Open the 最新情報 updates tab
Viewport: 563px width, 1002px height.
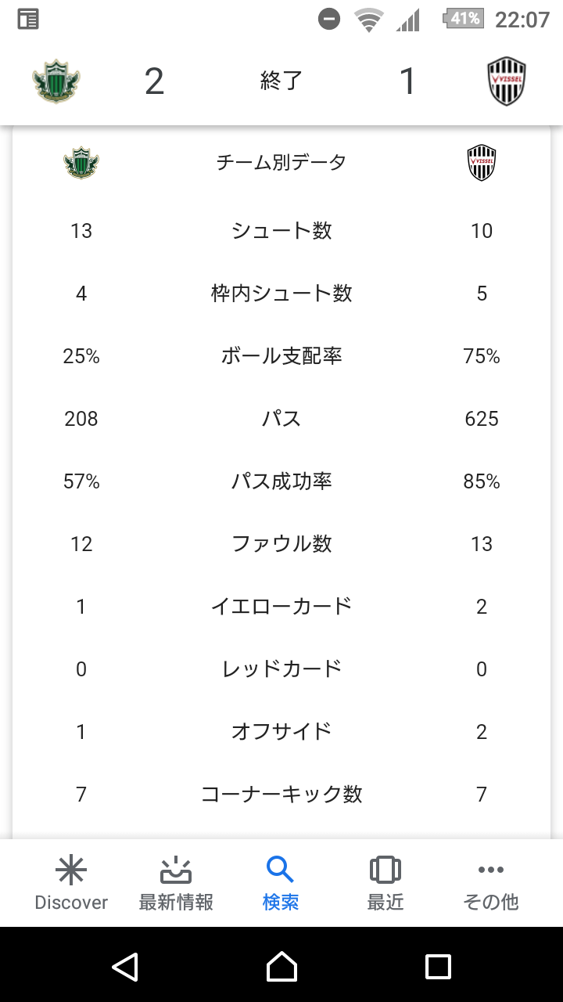click(176, 883)
